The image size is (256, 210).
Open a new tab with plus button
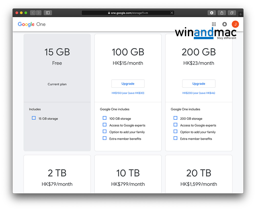(240, 14)
